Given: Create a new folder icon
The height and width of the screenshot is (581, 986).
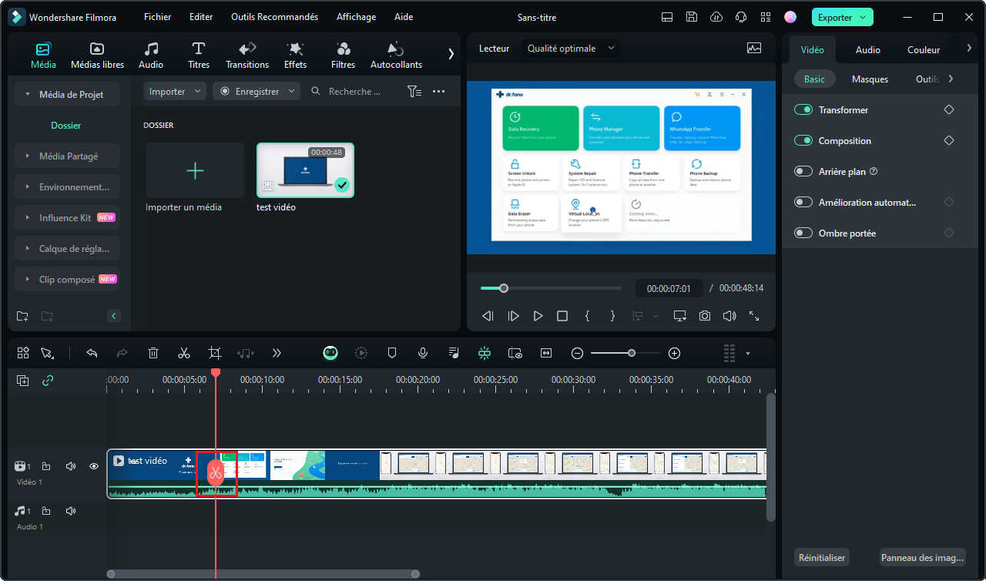Looking at the screenshot, I should click(22, 316).
